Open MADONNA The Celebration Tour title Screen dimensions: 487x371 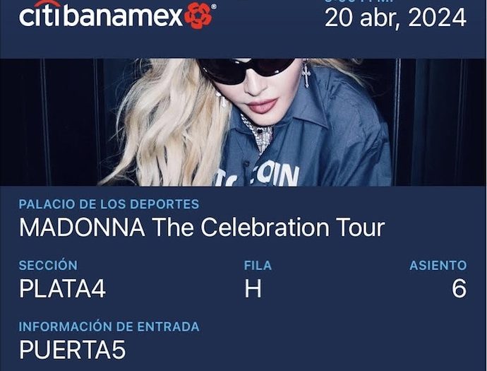pyautogui.click(x=202, y=227)
